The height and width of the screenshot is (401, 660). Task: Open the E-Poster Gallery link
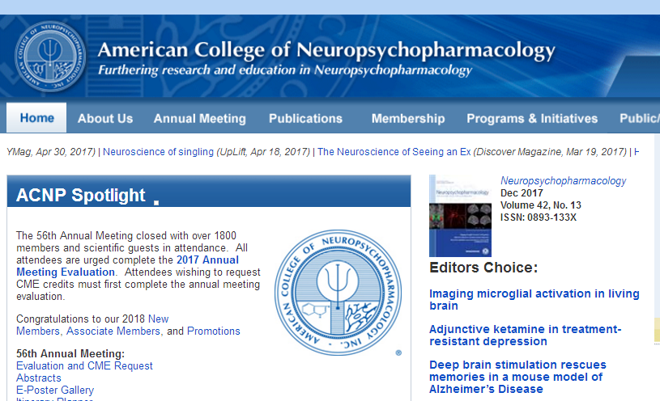[55, 390]
